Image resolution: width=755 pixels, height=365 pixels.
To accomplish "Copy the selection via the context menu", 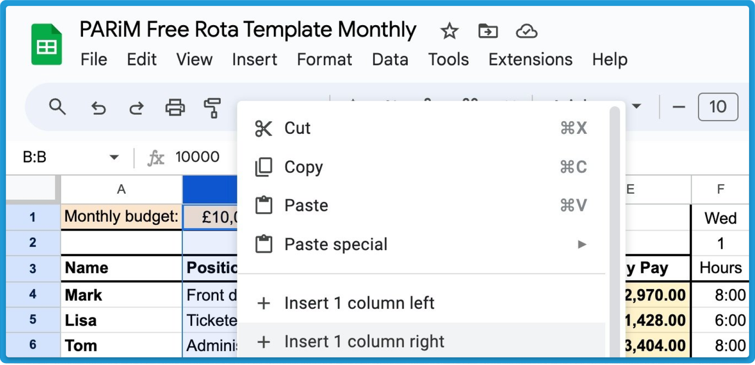I will (303, 167).
